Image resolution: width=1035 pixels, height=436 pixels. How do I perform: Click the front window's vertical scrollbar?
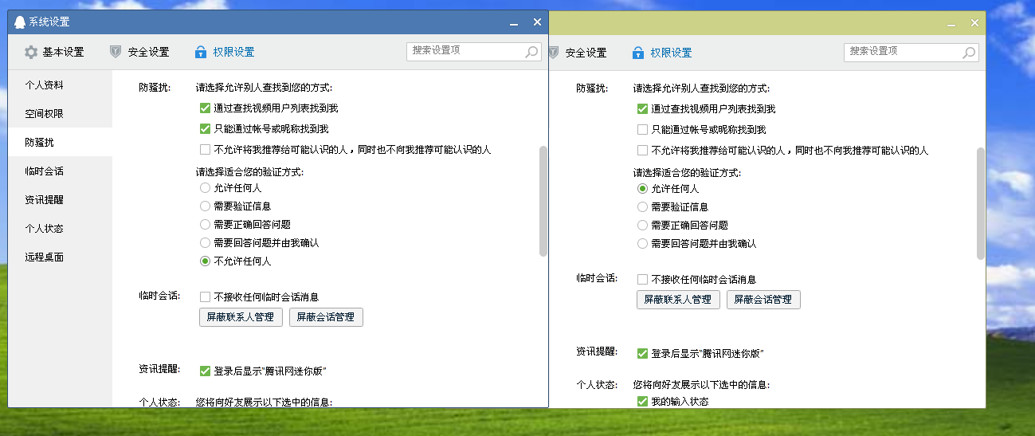(543, 201)
